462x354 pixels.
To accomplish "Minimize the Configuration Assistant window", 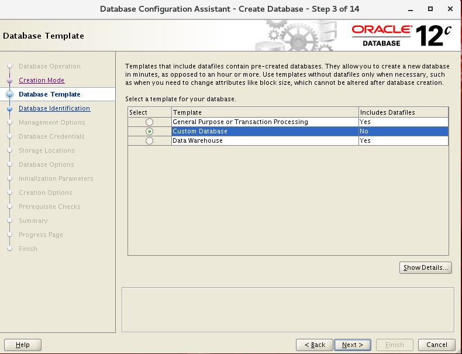I will 411,9.
